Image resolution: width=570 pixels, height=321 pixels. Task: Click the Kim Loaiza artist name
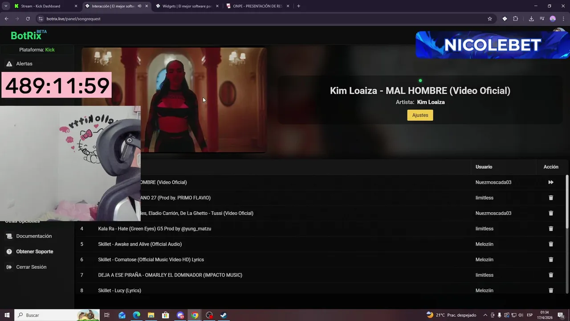[x=431, y=102]
